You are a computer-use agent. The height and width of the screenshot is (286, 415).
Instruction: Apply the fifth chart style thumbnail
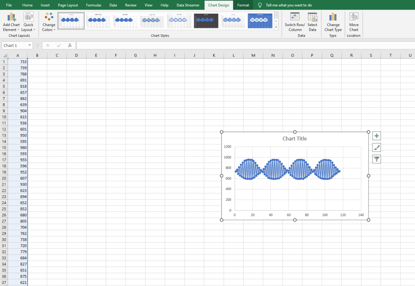[179, 21]
